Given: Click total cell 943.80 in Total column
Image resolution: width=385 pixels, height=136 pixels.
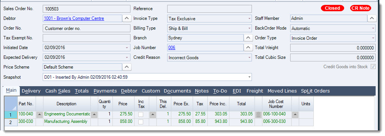Looking at the screenshot, I should point(241,122).
